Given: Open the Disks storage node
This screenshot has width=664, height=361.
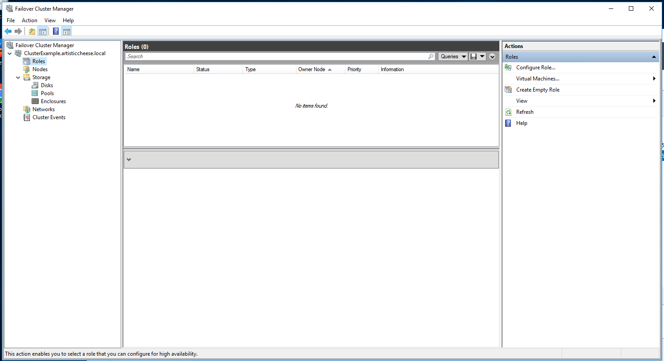Looking at the screenshot, I should pyautogui.click(x=47, y=85).
